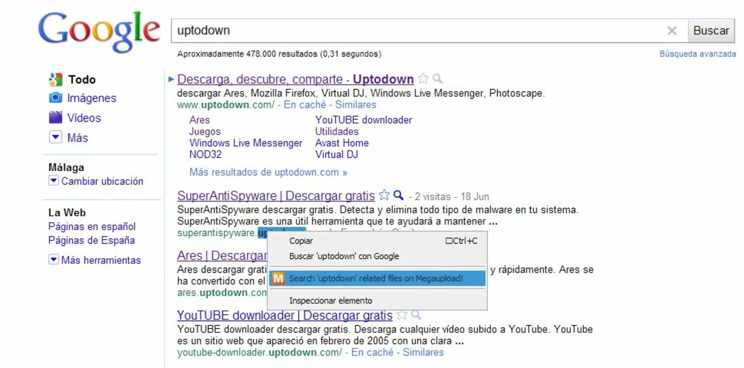Expand the Más herramientas arrow
This screenshot has width=744, height=368.
[x=54, y=259]
